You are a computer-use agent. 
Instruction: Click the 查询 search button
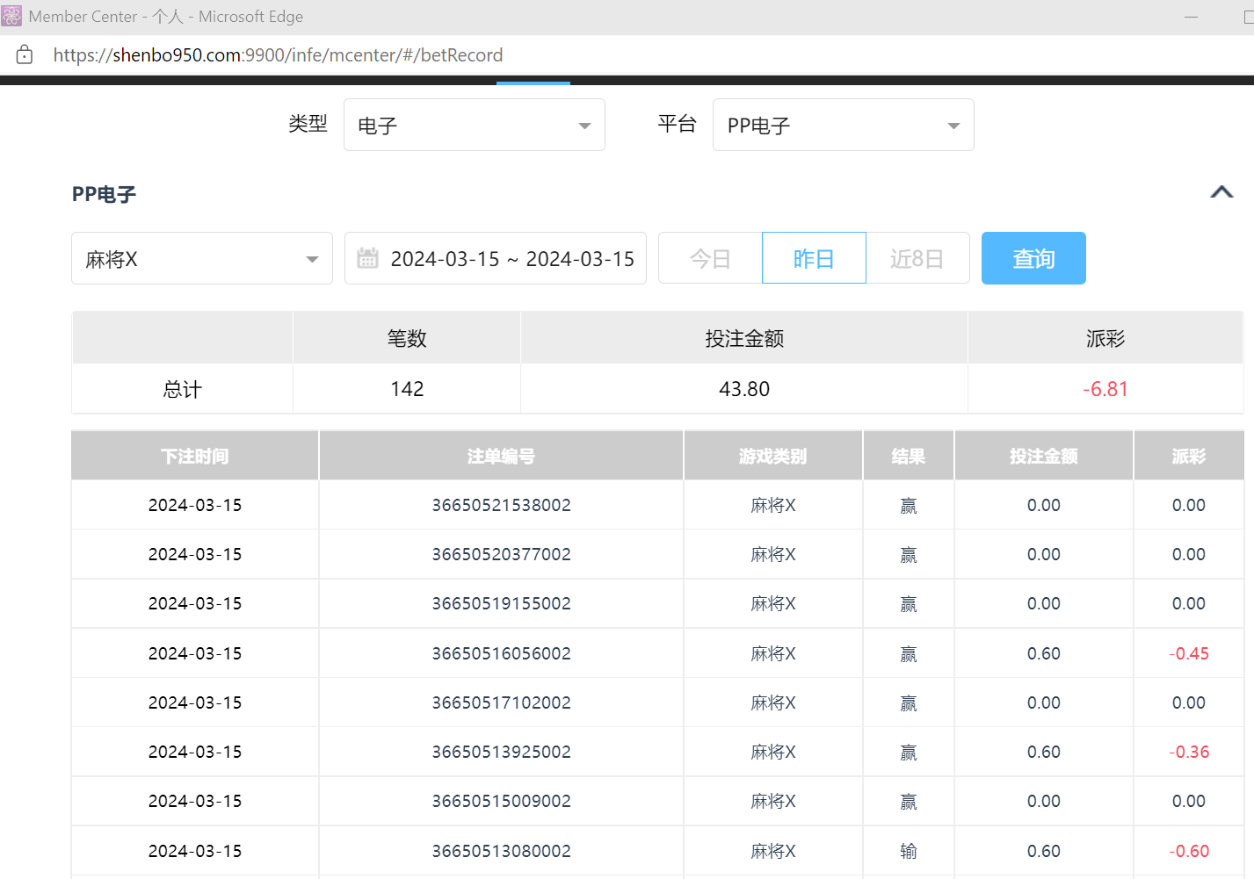point(1033,258)
